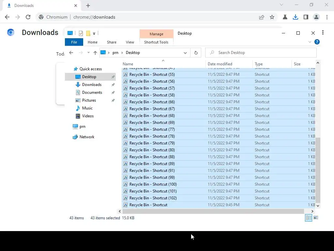The image size is (334, 251).
Task: Open the Shortcut Tools tab
Action: (156, 42)
